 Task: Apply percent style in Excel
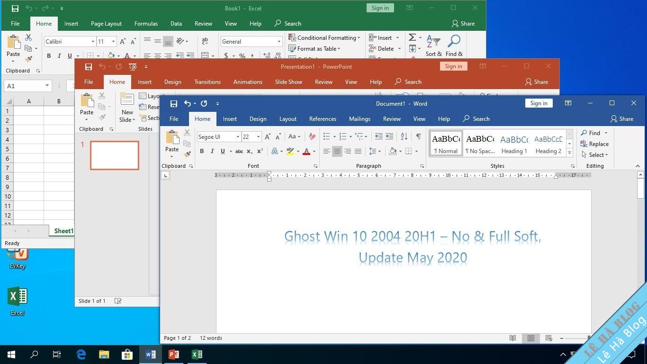(242, 56)
